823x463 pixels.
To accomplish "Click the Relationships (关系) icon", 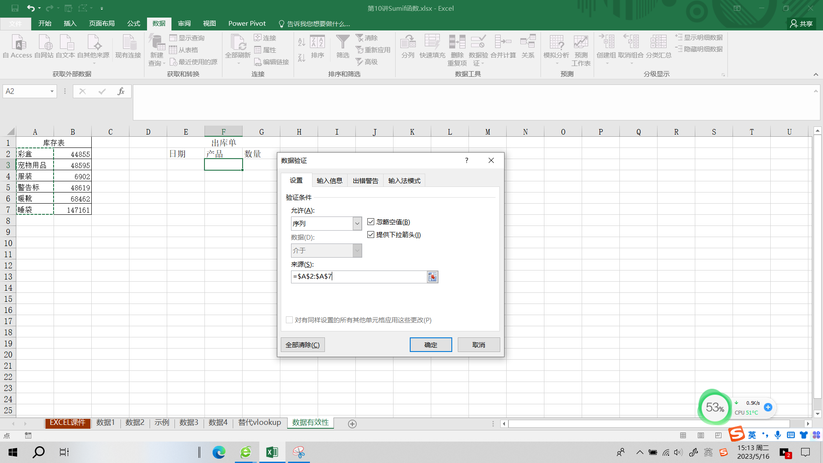I will 528,46.
